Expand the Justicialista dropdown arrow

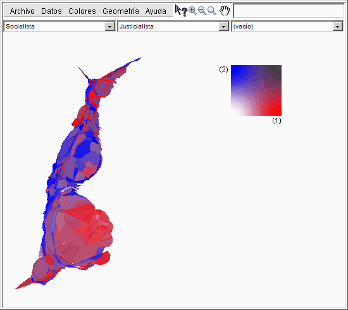point(223,27)
